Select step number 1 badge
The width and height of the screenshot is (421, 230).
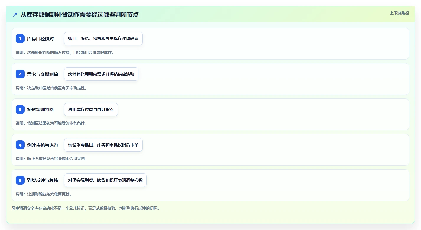pyautogui.click(x=20, y=39)
